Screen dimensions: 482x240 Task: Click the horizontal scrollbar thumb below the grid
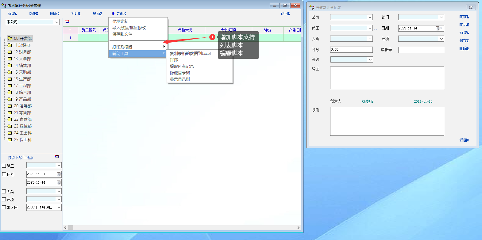coord(71,227)
